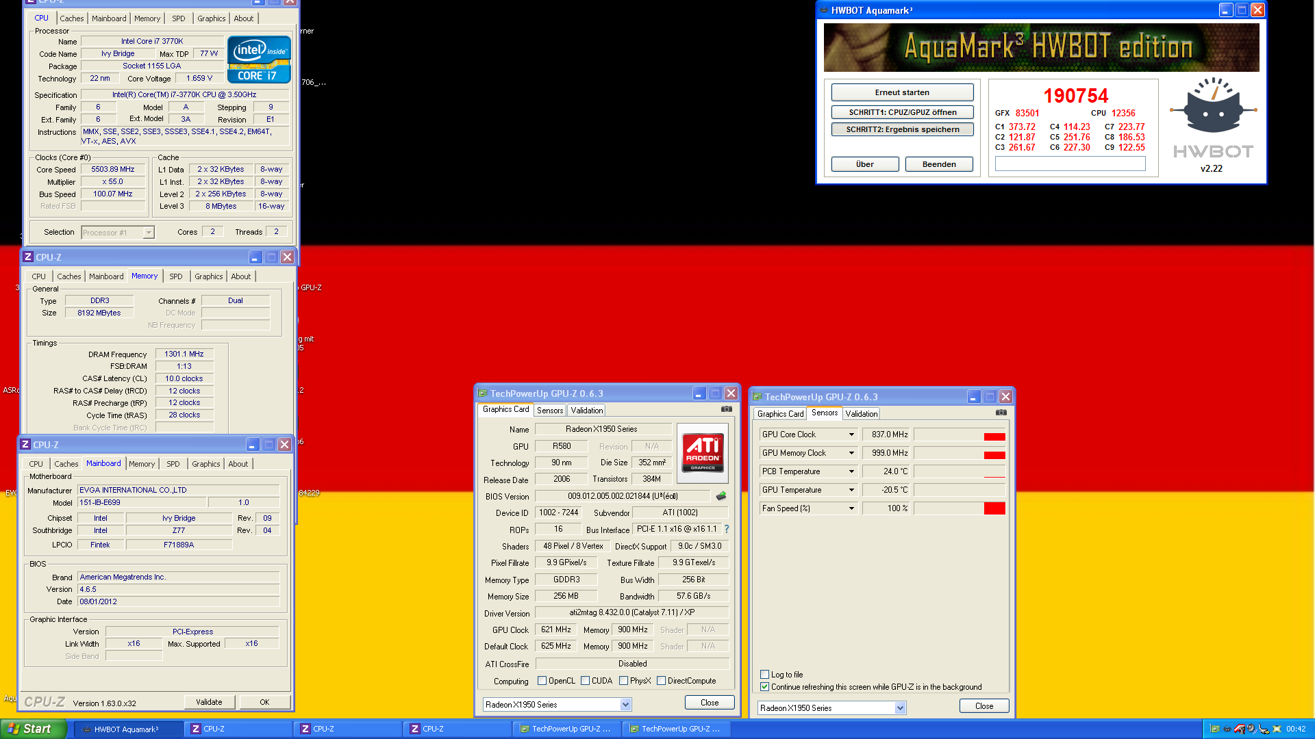Open the GPU-Z graphics card tray icon

tap(1214, 729)
